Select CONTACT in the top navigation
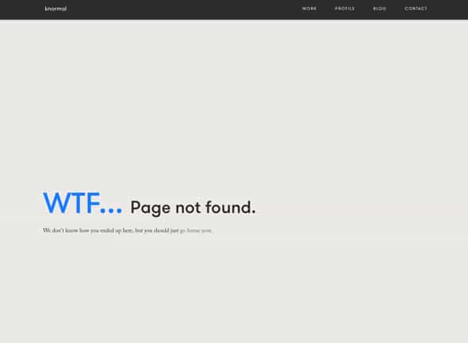Screen dimensions: 468x343 point(416,9)
